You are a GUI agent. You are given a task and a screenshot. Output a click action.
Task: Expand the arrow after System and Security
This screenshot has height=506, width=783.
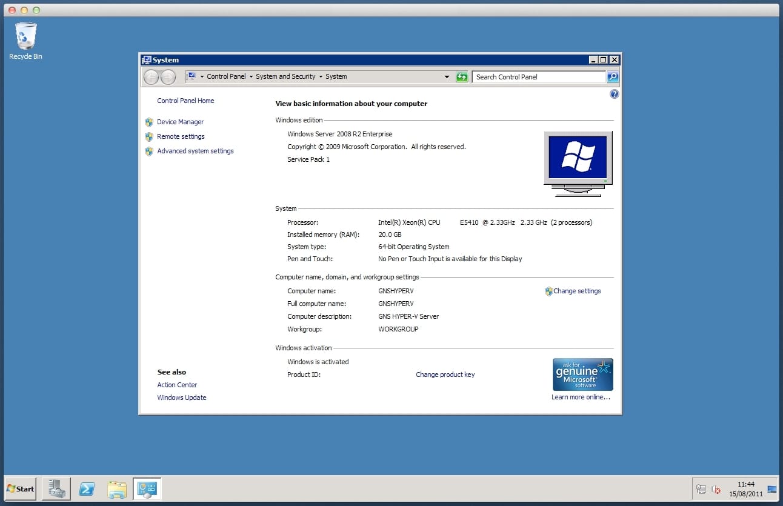point(321,77)
